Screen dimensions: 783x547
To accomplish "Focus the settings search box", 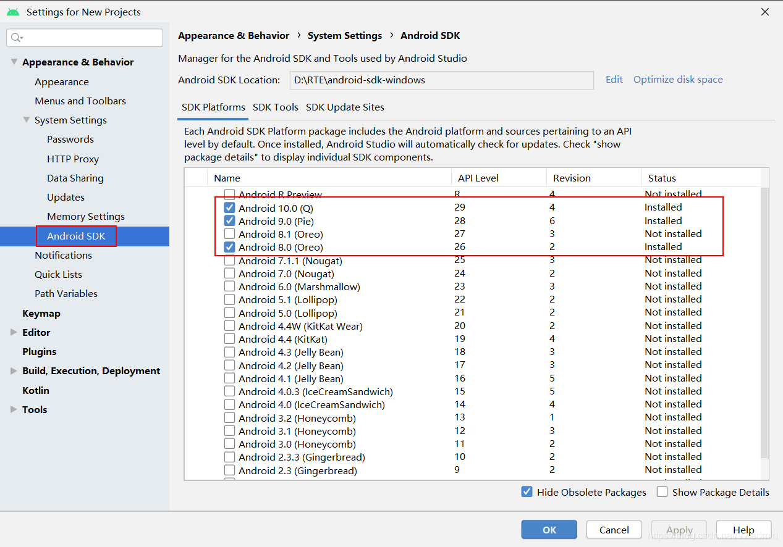I will click(85, 38).
